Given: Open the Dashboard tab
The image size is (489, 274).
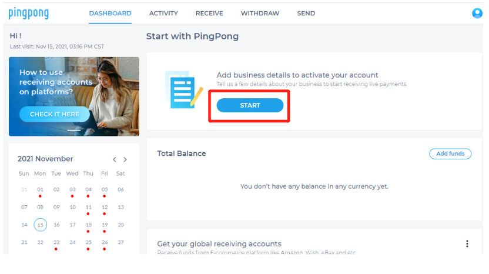Looking at the screenshot, I should tap(110, 13).
